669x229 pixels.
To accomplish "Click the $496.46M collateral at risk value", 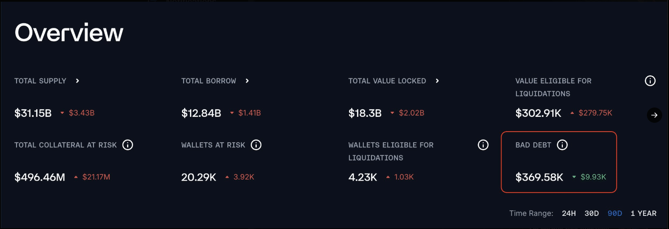I will [40, 177].
